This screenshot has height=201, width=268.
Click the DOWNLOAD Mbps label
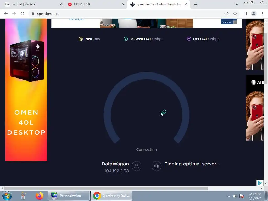(x=146, y=39)
